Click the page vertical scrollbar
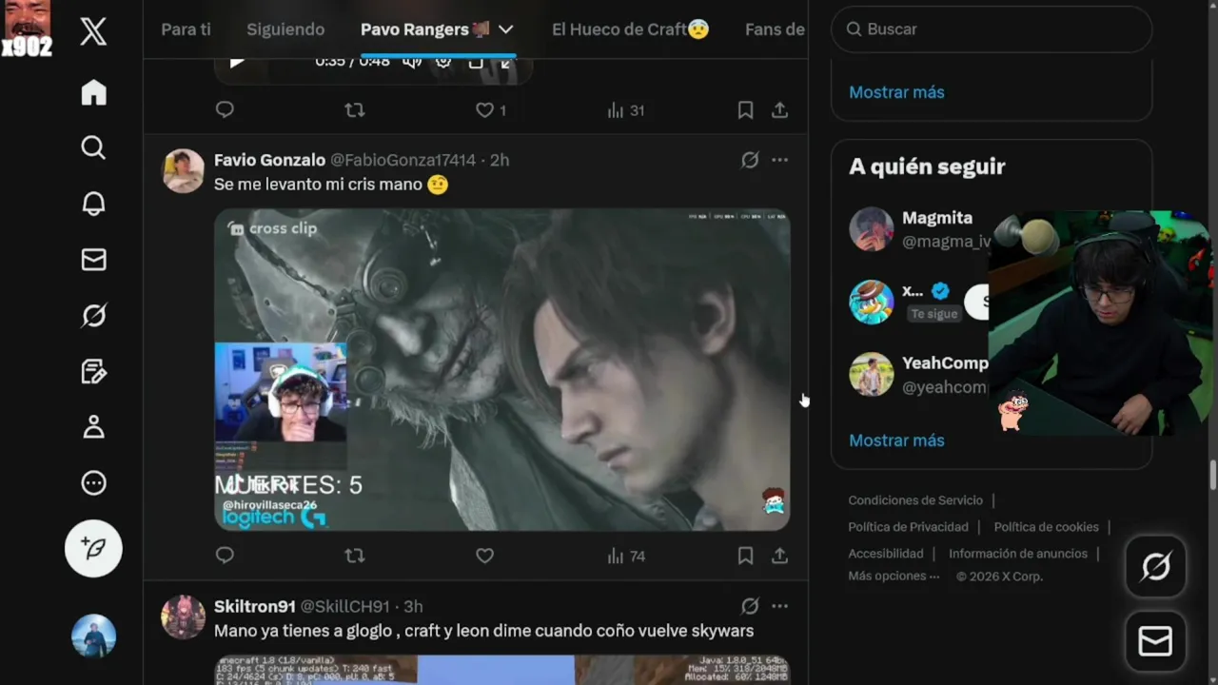This screenshot has height=685, width=1218. pos(1212,474)
